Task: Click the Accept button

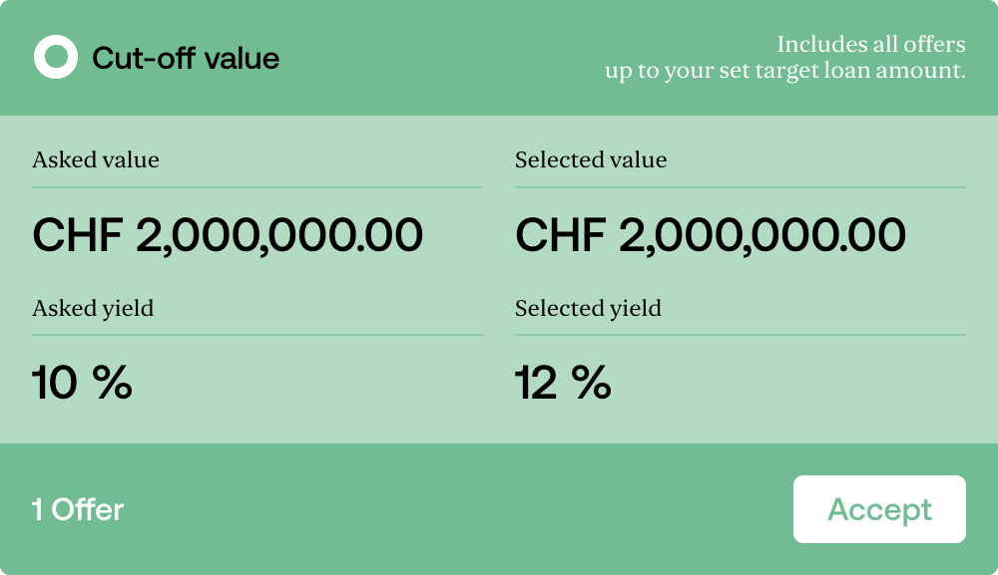Action: (879, 509)
